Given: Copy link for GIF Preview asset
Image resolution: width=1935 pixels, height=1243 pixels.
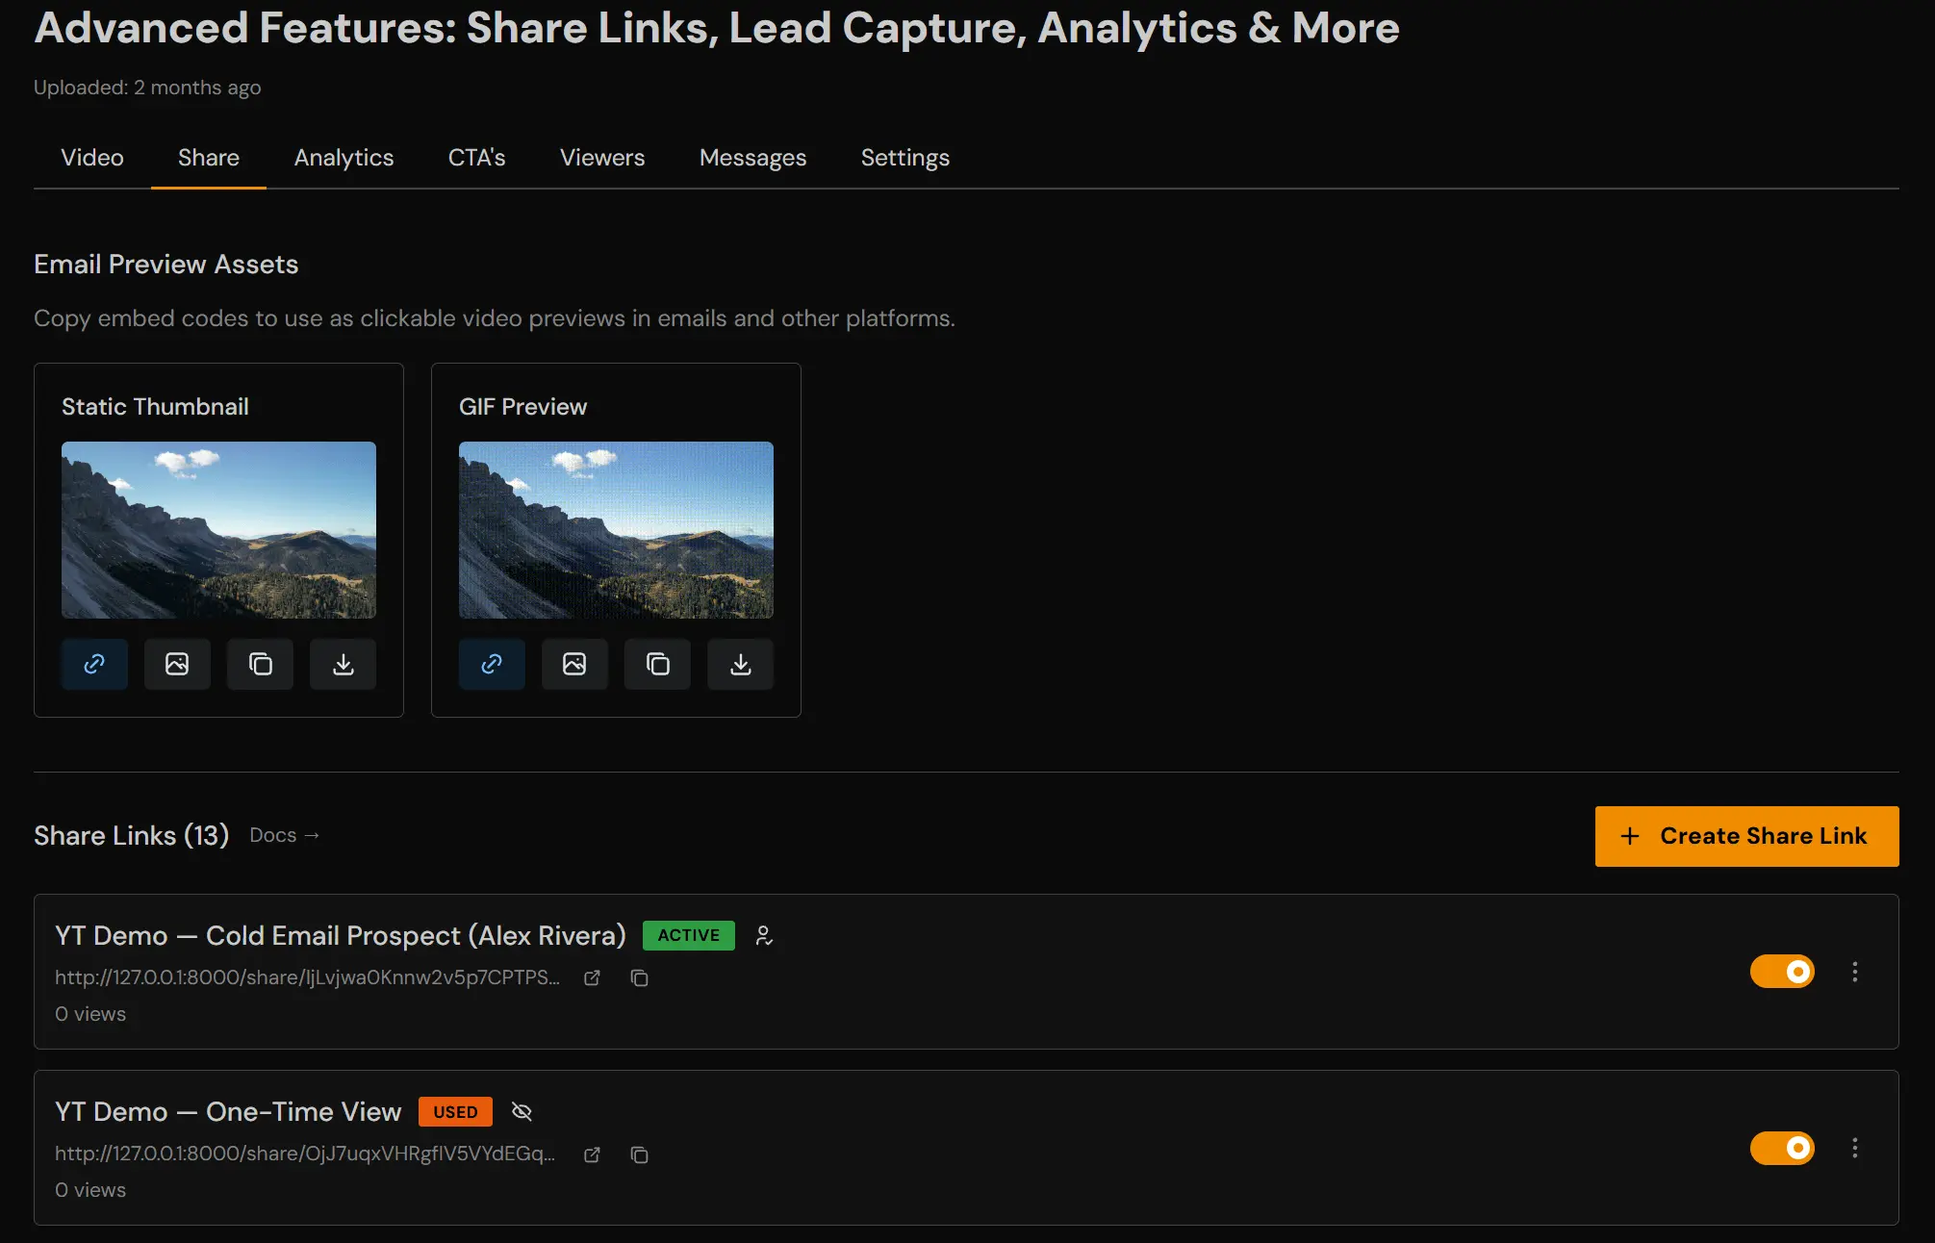Looking at the screenshot, I should [492, 664].
